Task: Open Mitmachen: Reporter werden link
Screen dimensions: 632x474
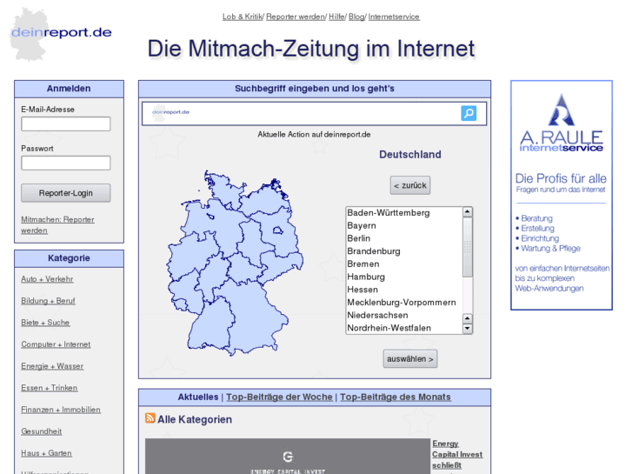Action: 57,224
